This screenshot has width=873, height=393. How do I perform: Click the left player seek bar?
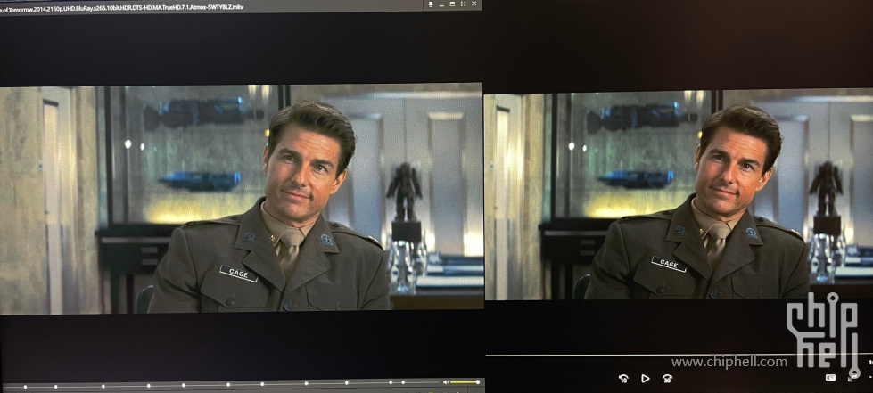220,385
